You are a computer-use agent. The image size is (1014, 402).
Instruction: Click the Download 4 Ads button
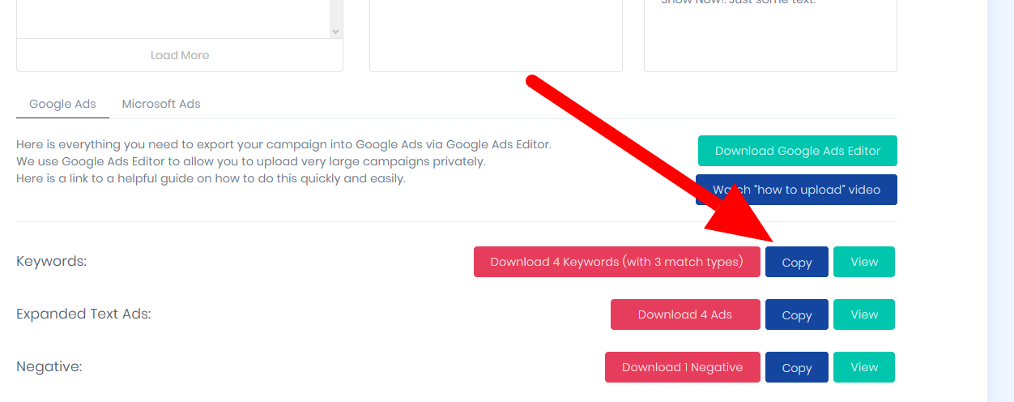coord(685,314)
